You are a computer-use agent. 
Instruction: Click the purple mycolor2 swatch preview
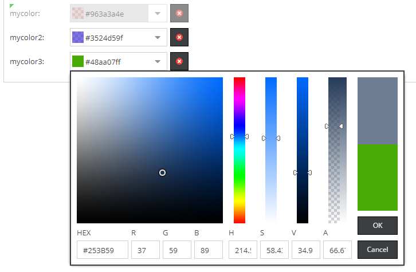tap(77, 38)
